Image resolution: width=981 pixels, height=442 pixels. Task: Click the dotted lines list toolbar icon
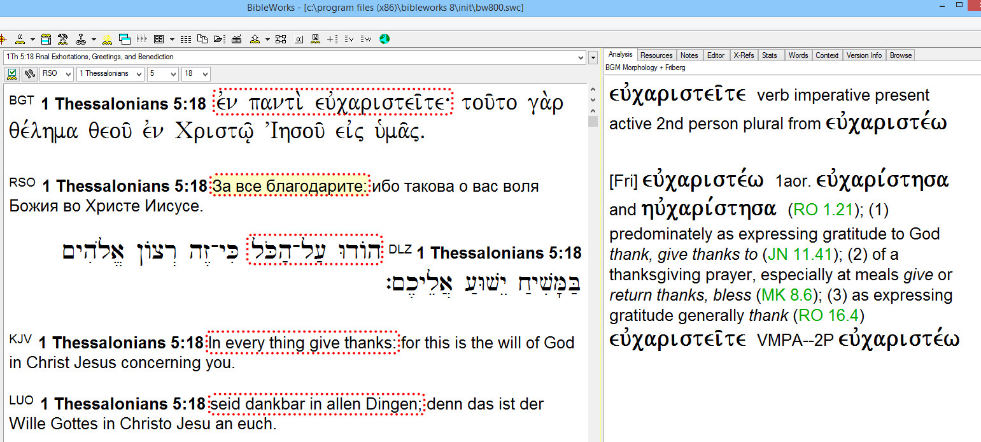(186, 39)
